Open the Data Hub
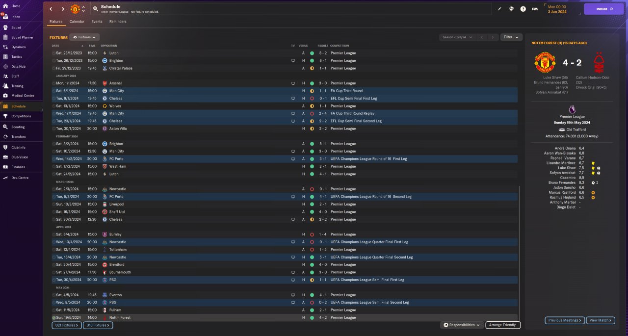Image resolution: width=628 pixels, height=336 pixels. pyautogui.click(x=21, y=66)
